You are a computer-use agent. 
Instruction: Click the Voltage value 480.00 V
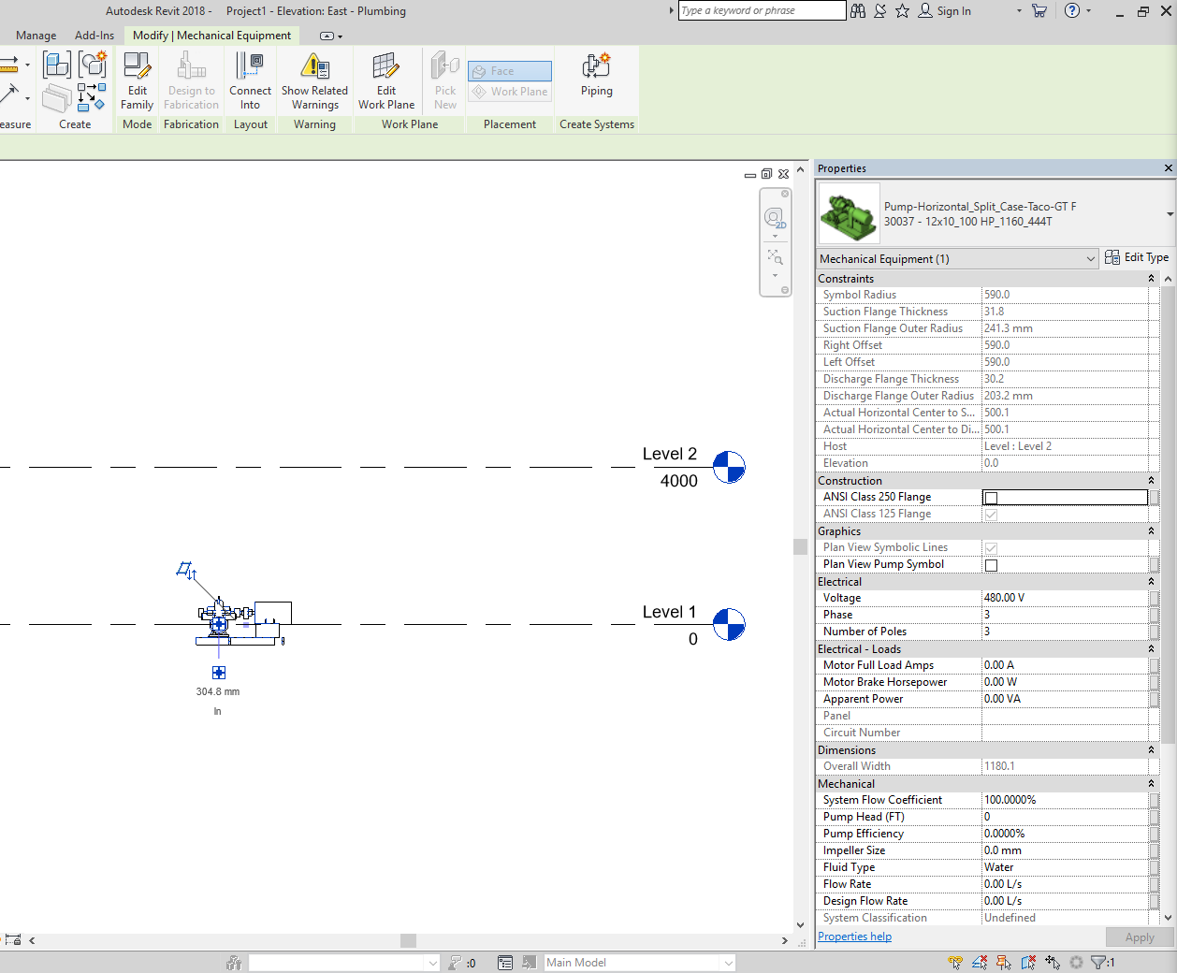tap(1065, 598)
